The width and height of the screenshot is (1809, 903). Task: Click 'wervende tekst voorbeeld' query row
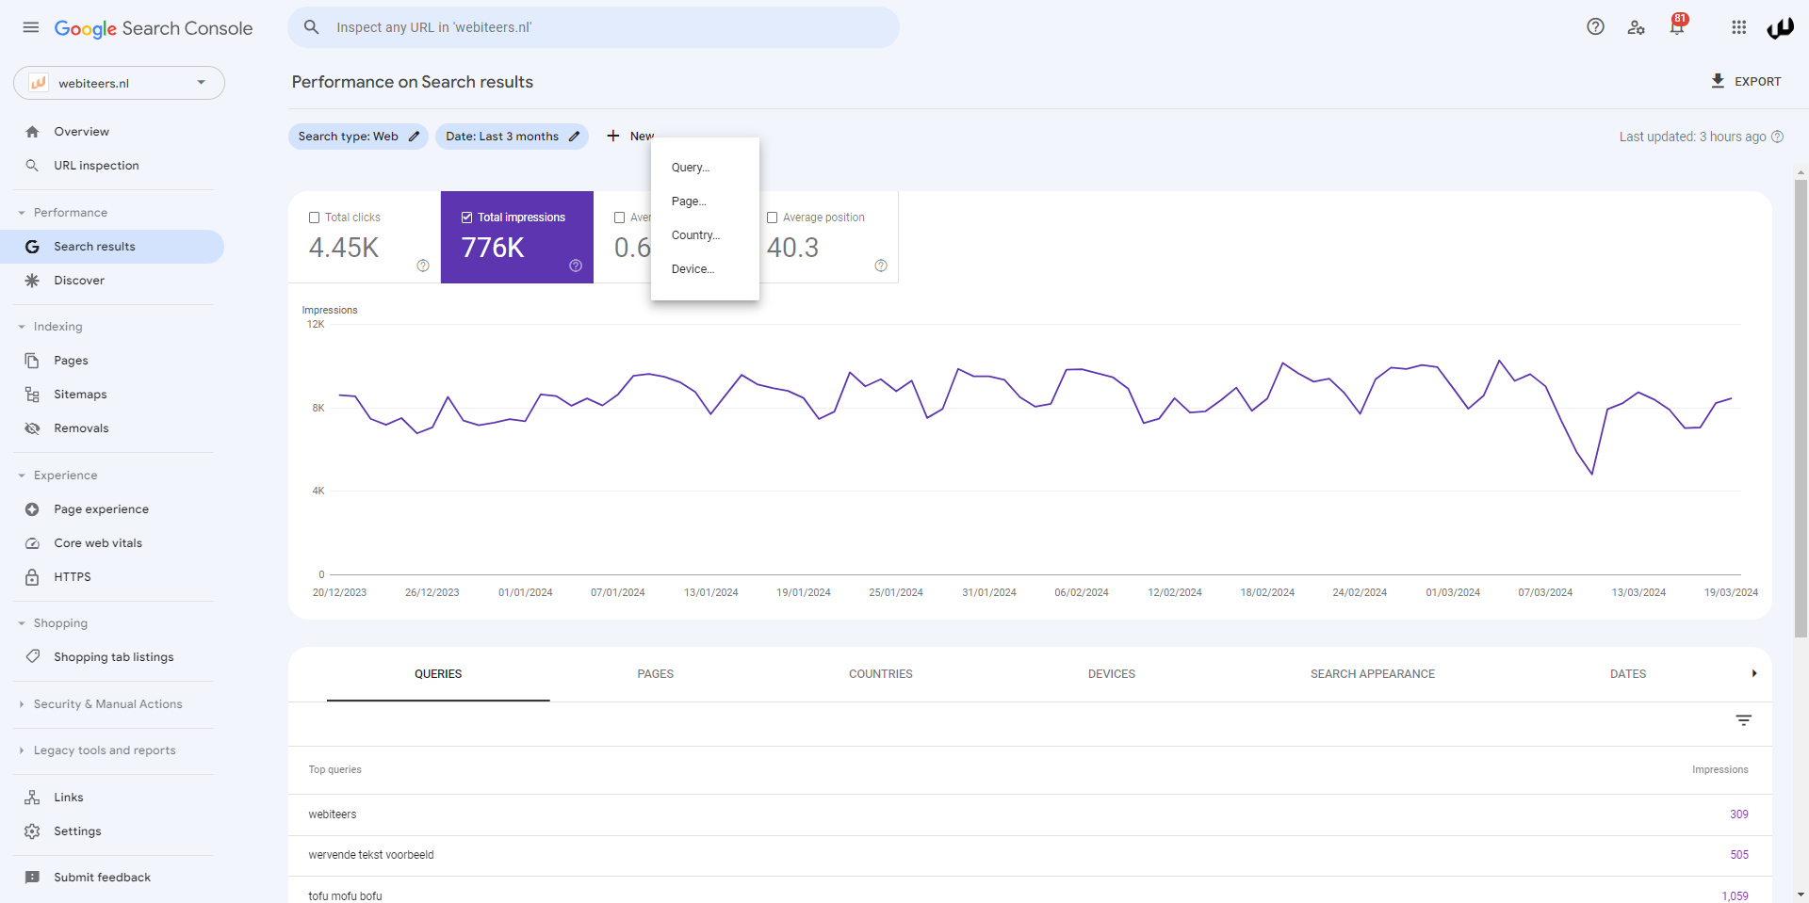(x=1030, y=855)
